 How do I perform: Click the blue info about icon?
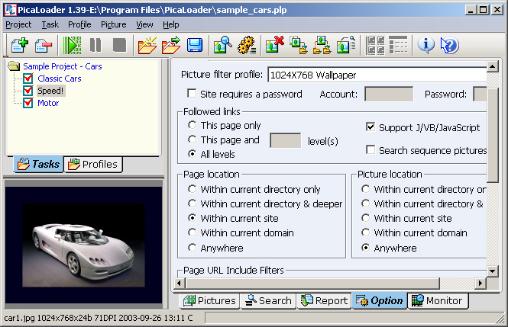[x=425, y=45]
